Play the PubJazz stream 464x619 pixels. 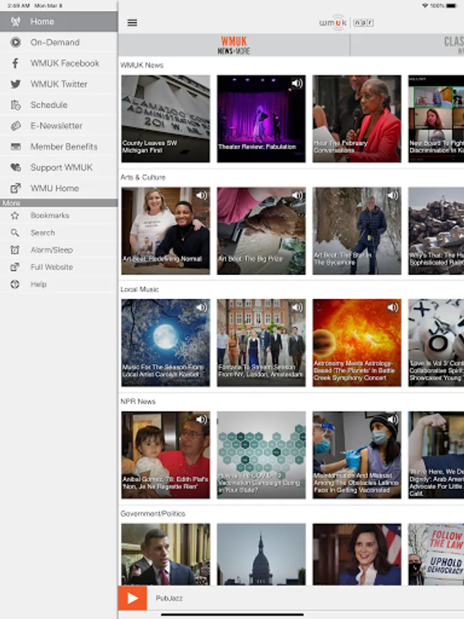133,598
